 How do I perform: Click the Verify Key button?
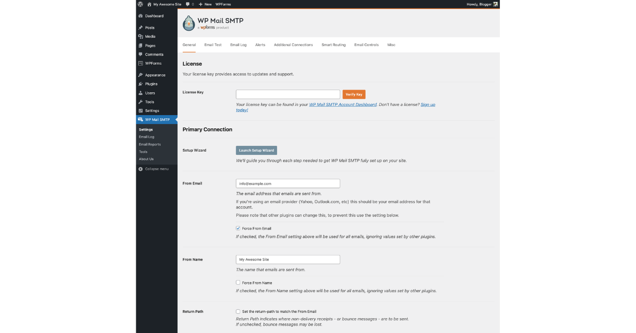click(x=354, y=94)
